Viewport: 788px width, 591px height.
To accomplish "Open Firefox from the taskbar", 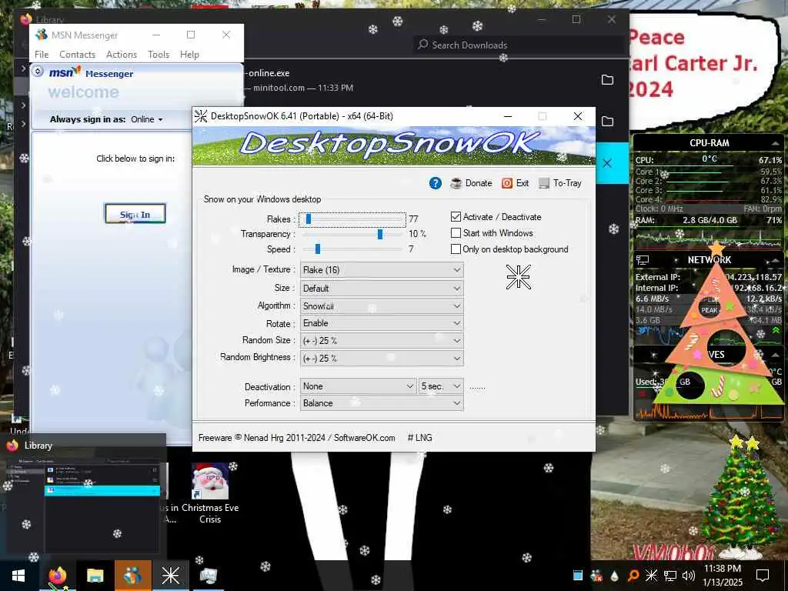I will (57, 576).
